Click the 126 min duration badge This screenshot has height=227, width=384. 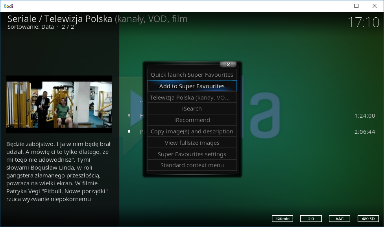click(x=282, y=219)
